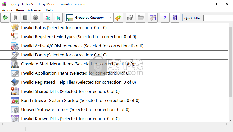Image resolution: width=233 pixels, height=132 pixels.
Task: Select Invalid Known DLLs text
Action: point(70,119)
